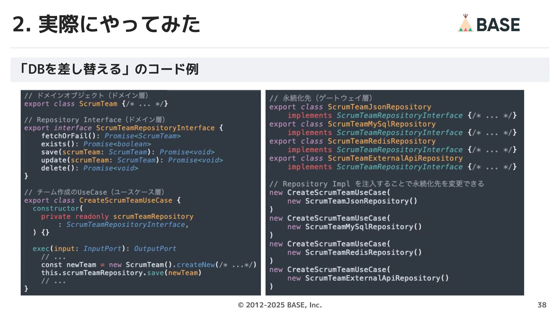Click page number 38
This screenshot has height=315, width=560.
pyautogui.click(x=542, y=305)
